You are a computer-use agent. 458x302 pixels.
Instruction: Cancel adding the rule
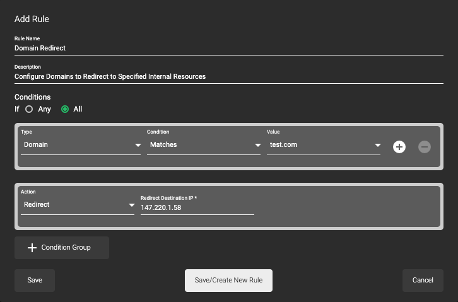click(x=423, y=281)
